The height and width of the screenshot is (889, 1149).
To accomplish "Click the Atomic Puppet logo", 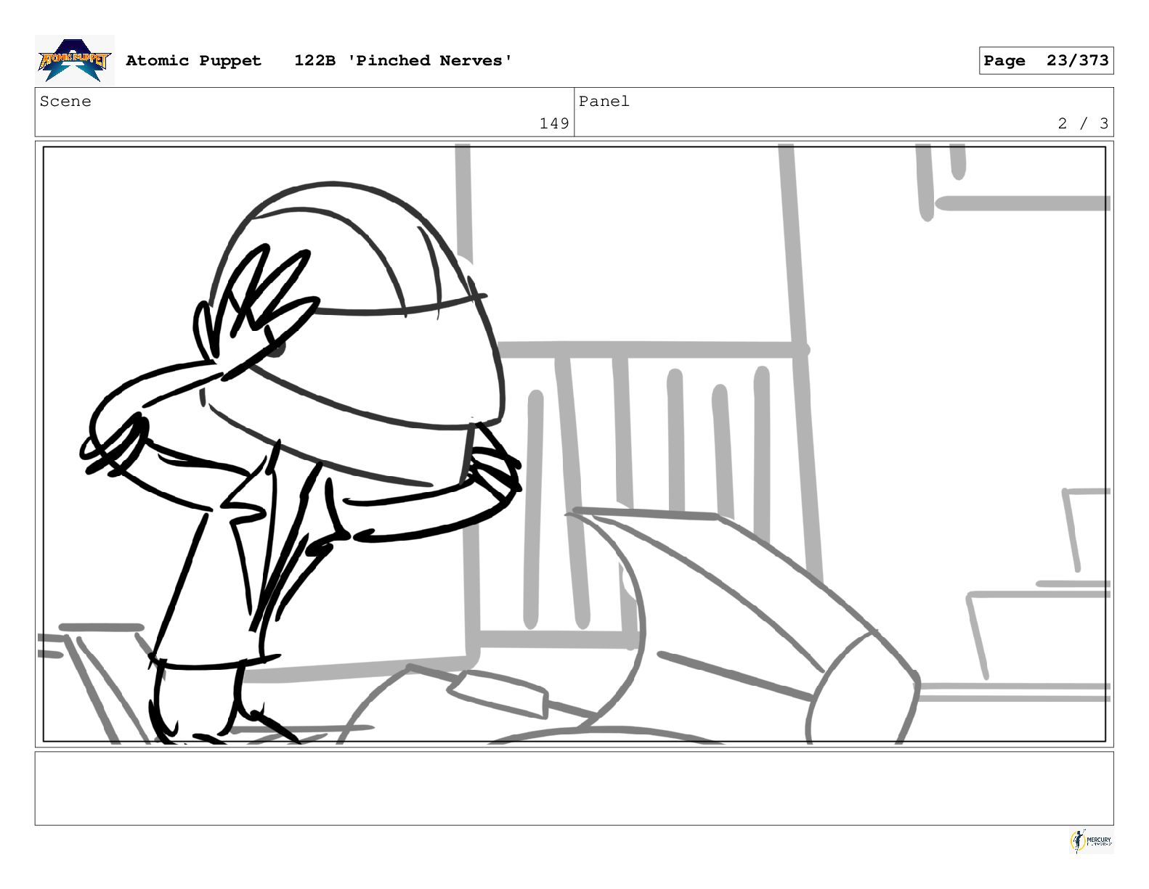I will pos(75,60).
